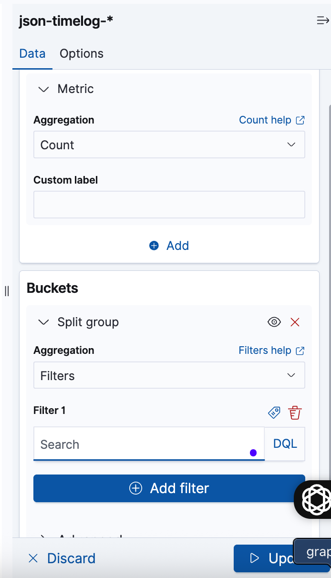Open the Filters aggregation dropdown
The width and height of the screenshot is (331, 578).
(x=169, y=376)
